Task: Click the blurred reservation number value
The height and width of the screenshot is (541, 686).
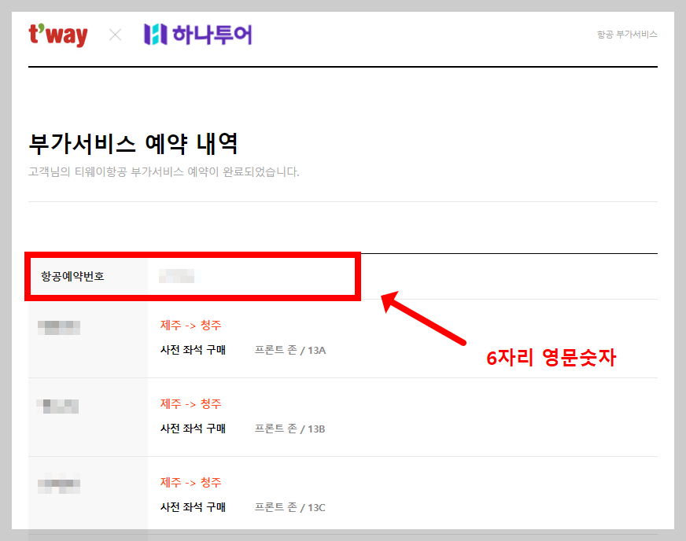Action: click(x=177, y=277)
